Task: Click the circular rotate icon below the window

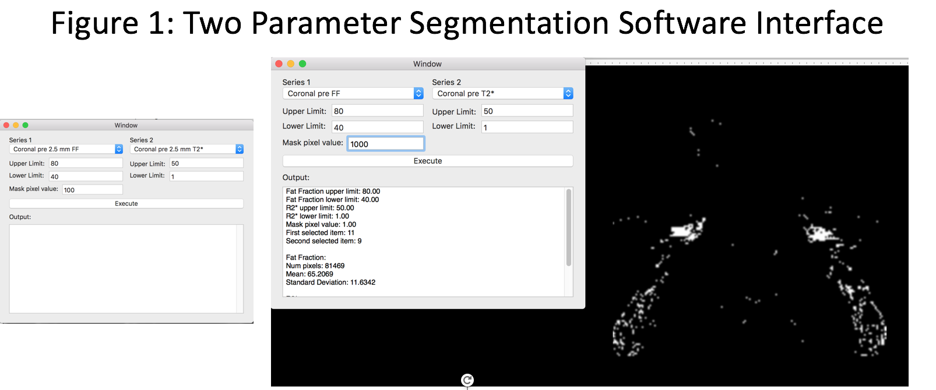Action: (467, 380)
